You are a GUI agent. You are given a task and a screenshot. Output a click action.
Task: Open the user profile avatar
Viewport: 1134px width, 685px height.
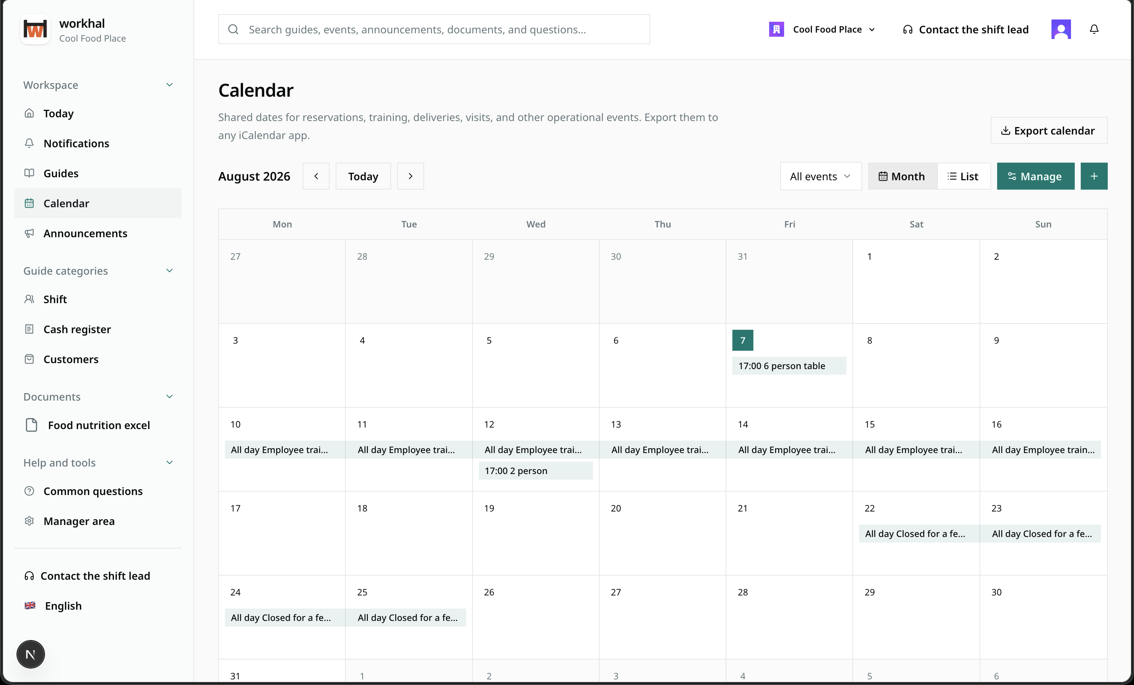click(1061, 30)
